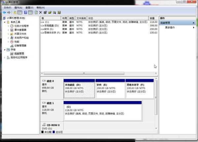Sort by the 状态 column header
The width and height of the screenshot is (198, 142).
coord(118,18)
